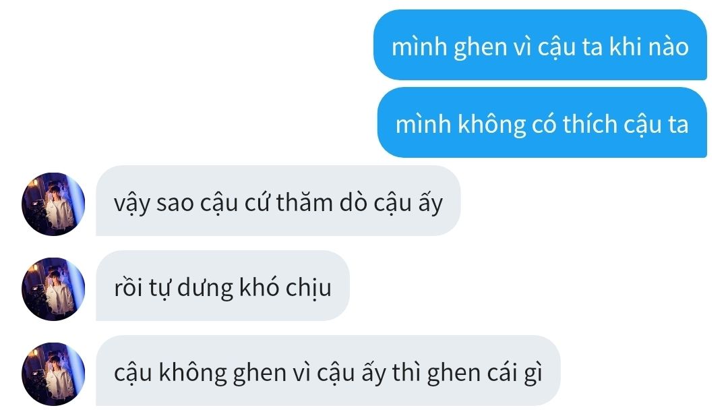Click the gray message "rồi tự dưng khó chịu"
The image size is (728, 410).
click(222, 285)
